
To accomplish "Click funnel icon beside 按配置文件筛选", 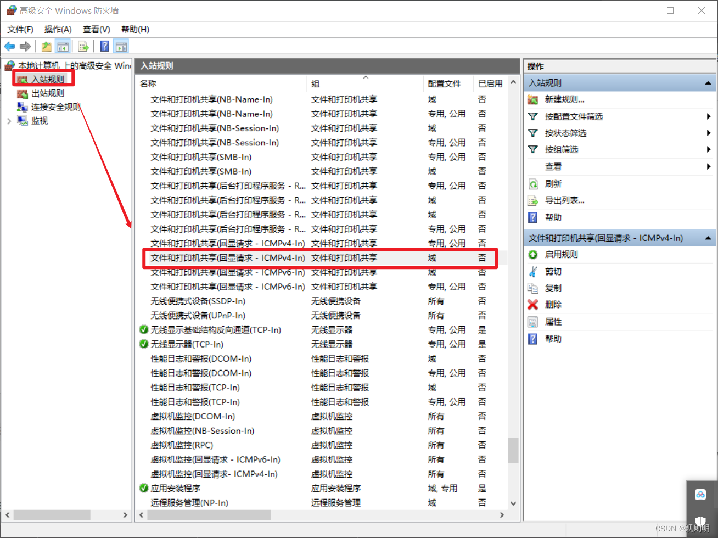I will 532,116.
